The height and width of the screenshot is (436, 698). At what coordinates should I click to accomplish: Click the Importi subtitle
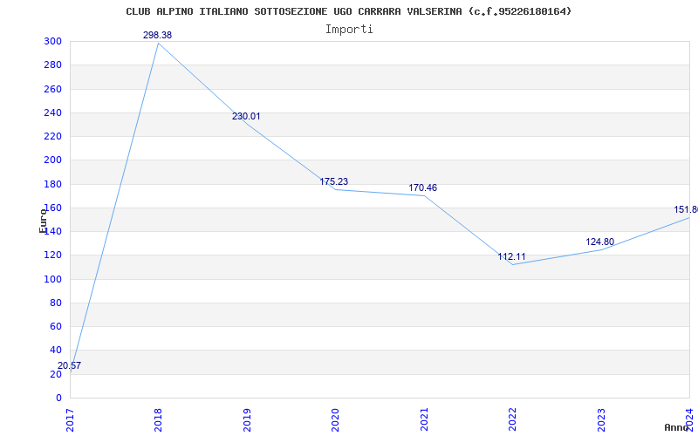(349, 30)
